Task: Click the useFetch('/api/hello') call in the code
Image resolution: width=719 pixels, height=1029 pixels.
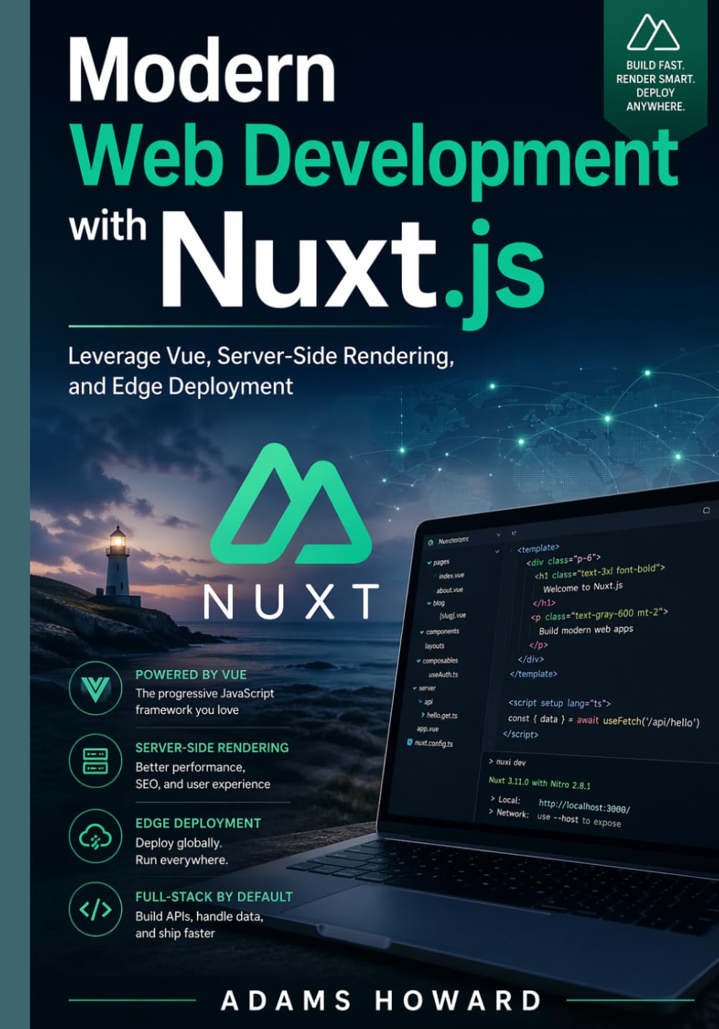Action: click(x=651, y=721)
